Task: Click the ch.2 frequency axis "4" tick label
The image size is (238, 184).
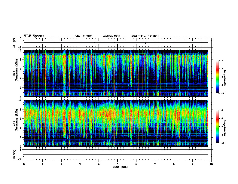Action: pos(21,128)
